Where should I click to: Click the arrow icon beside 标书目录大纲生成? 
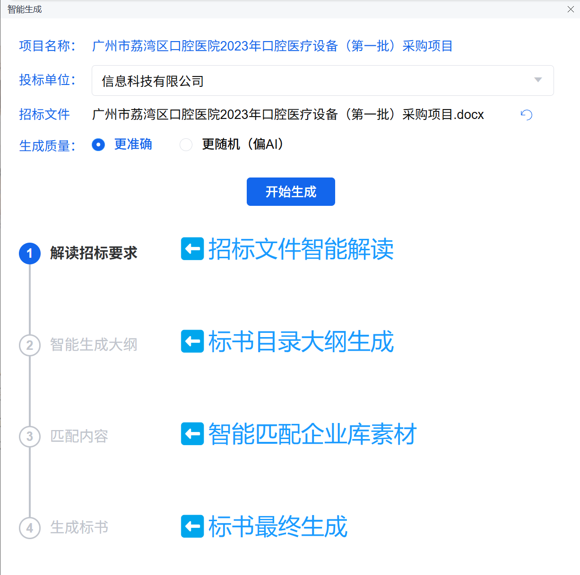(192, 341)
